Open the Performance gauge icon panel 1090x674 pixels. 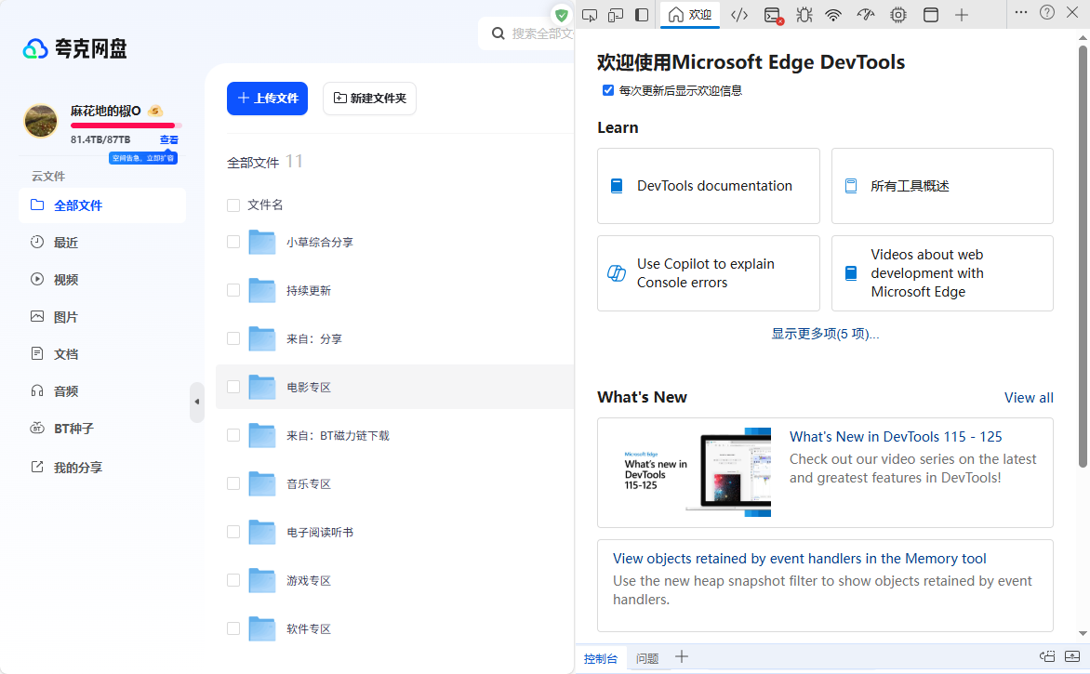[866, 15]
